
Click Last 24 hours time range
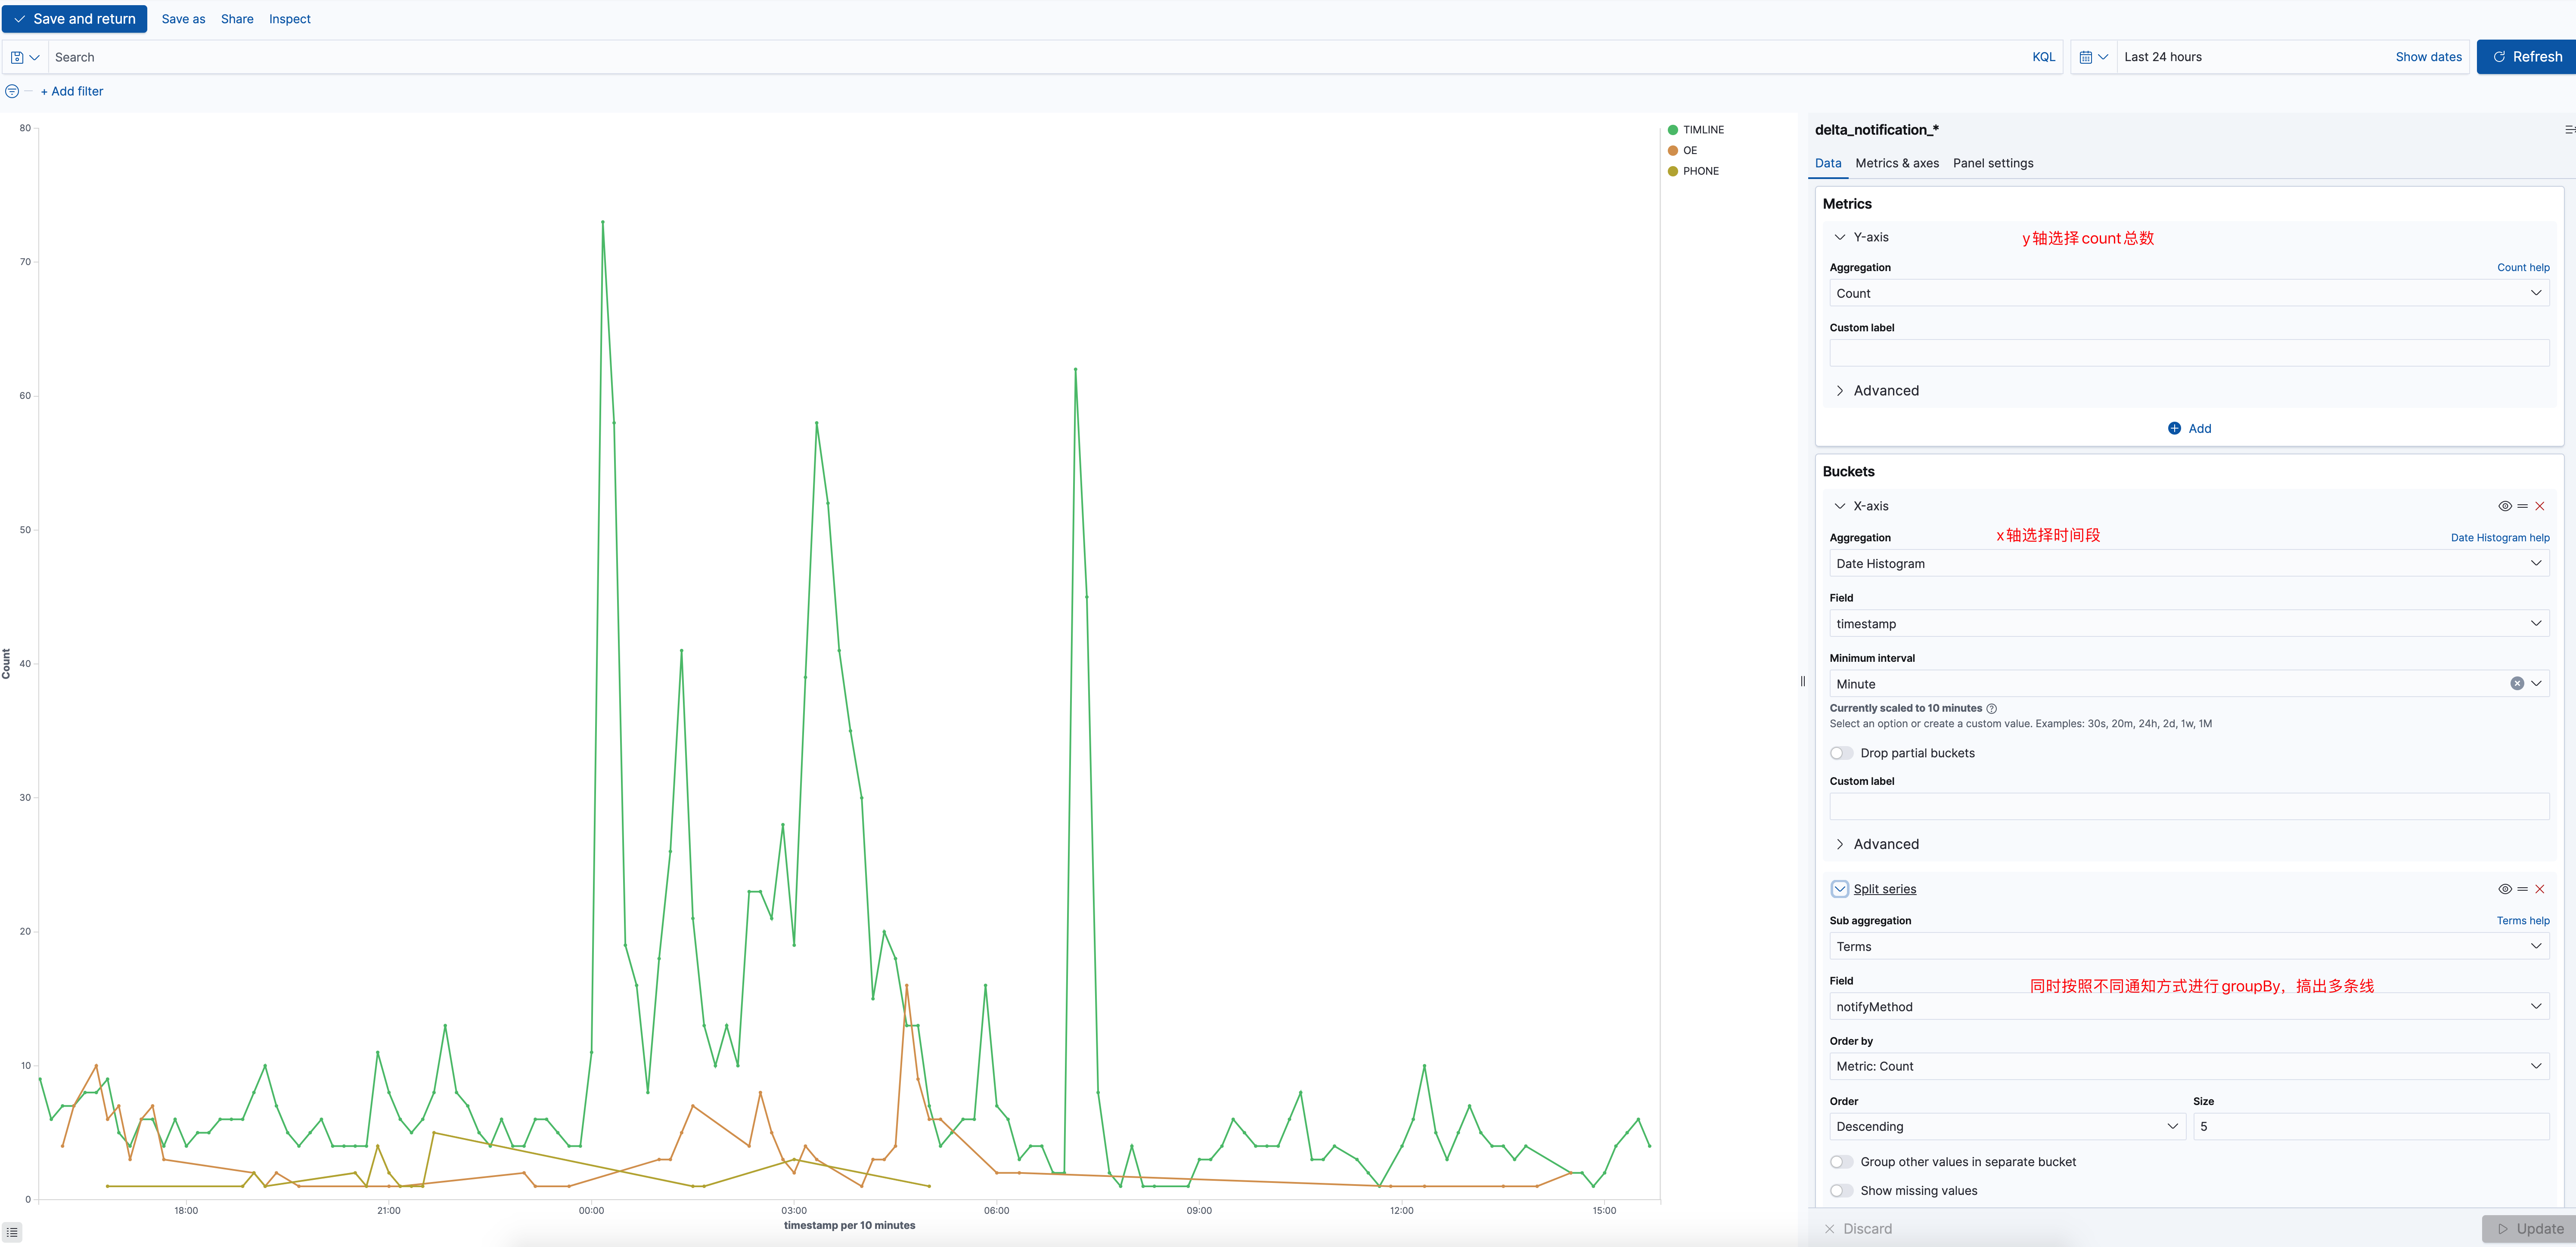coord(2163,57)
